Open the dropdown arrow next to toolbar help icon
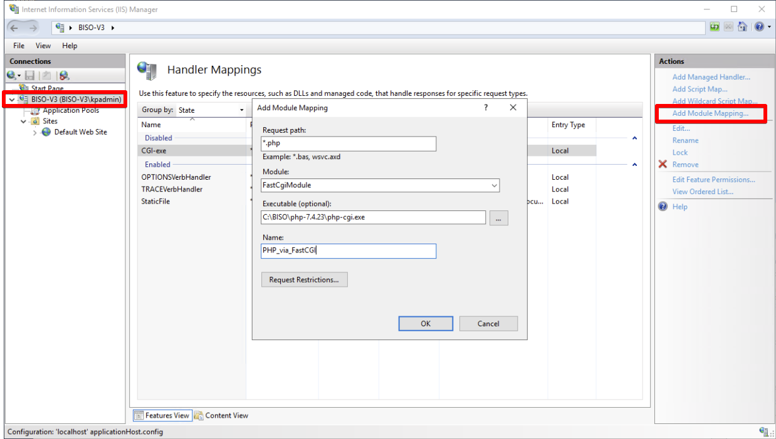The width and height of the screenshot is (776, 439). (x=768, y=28)
